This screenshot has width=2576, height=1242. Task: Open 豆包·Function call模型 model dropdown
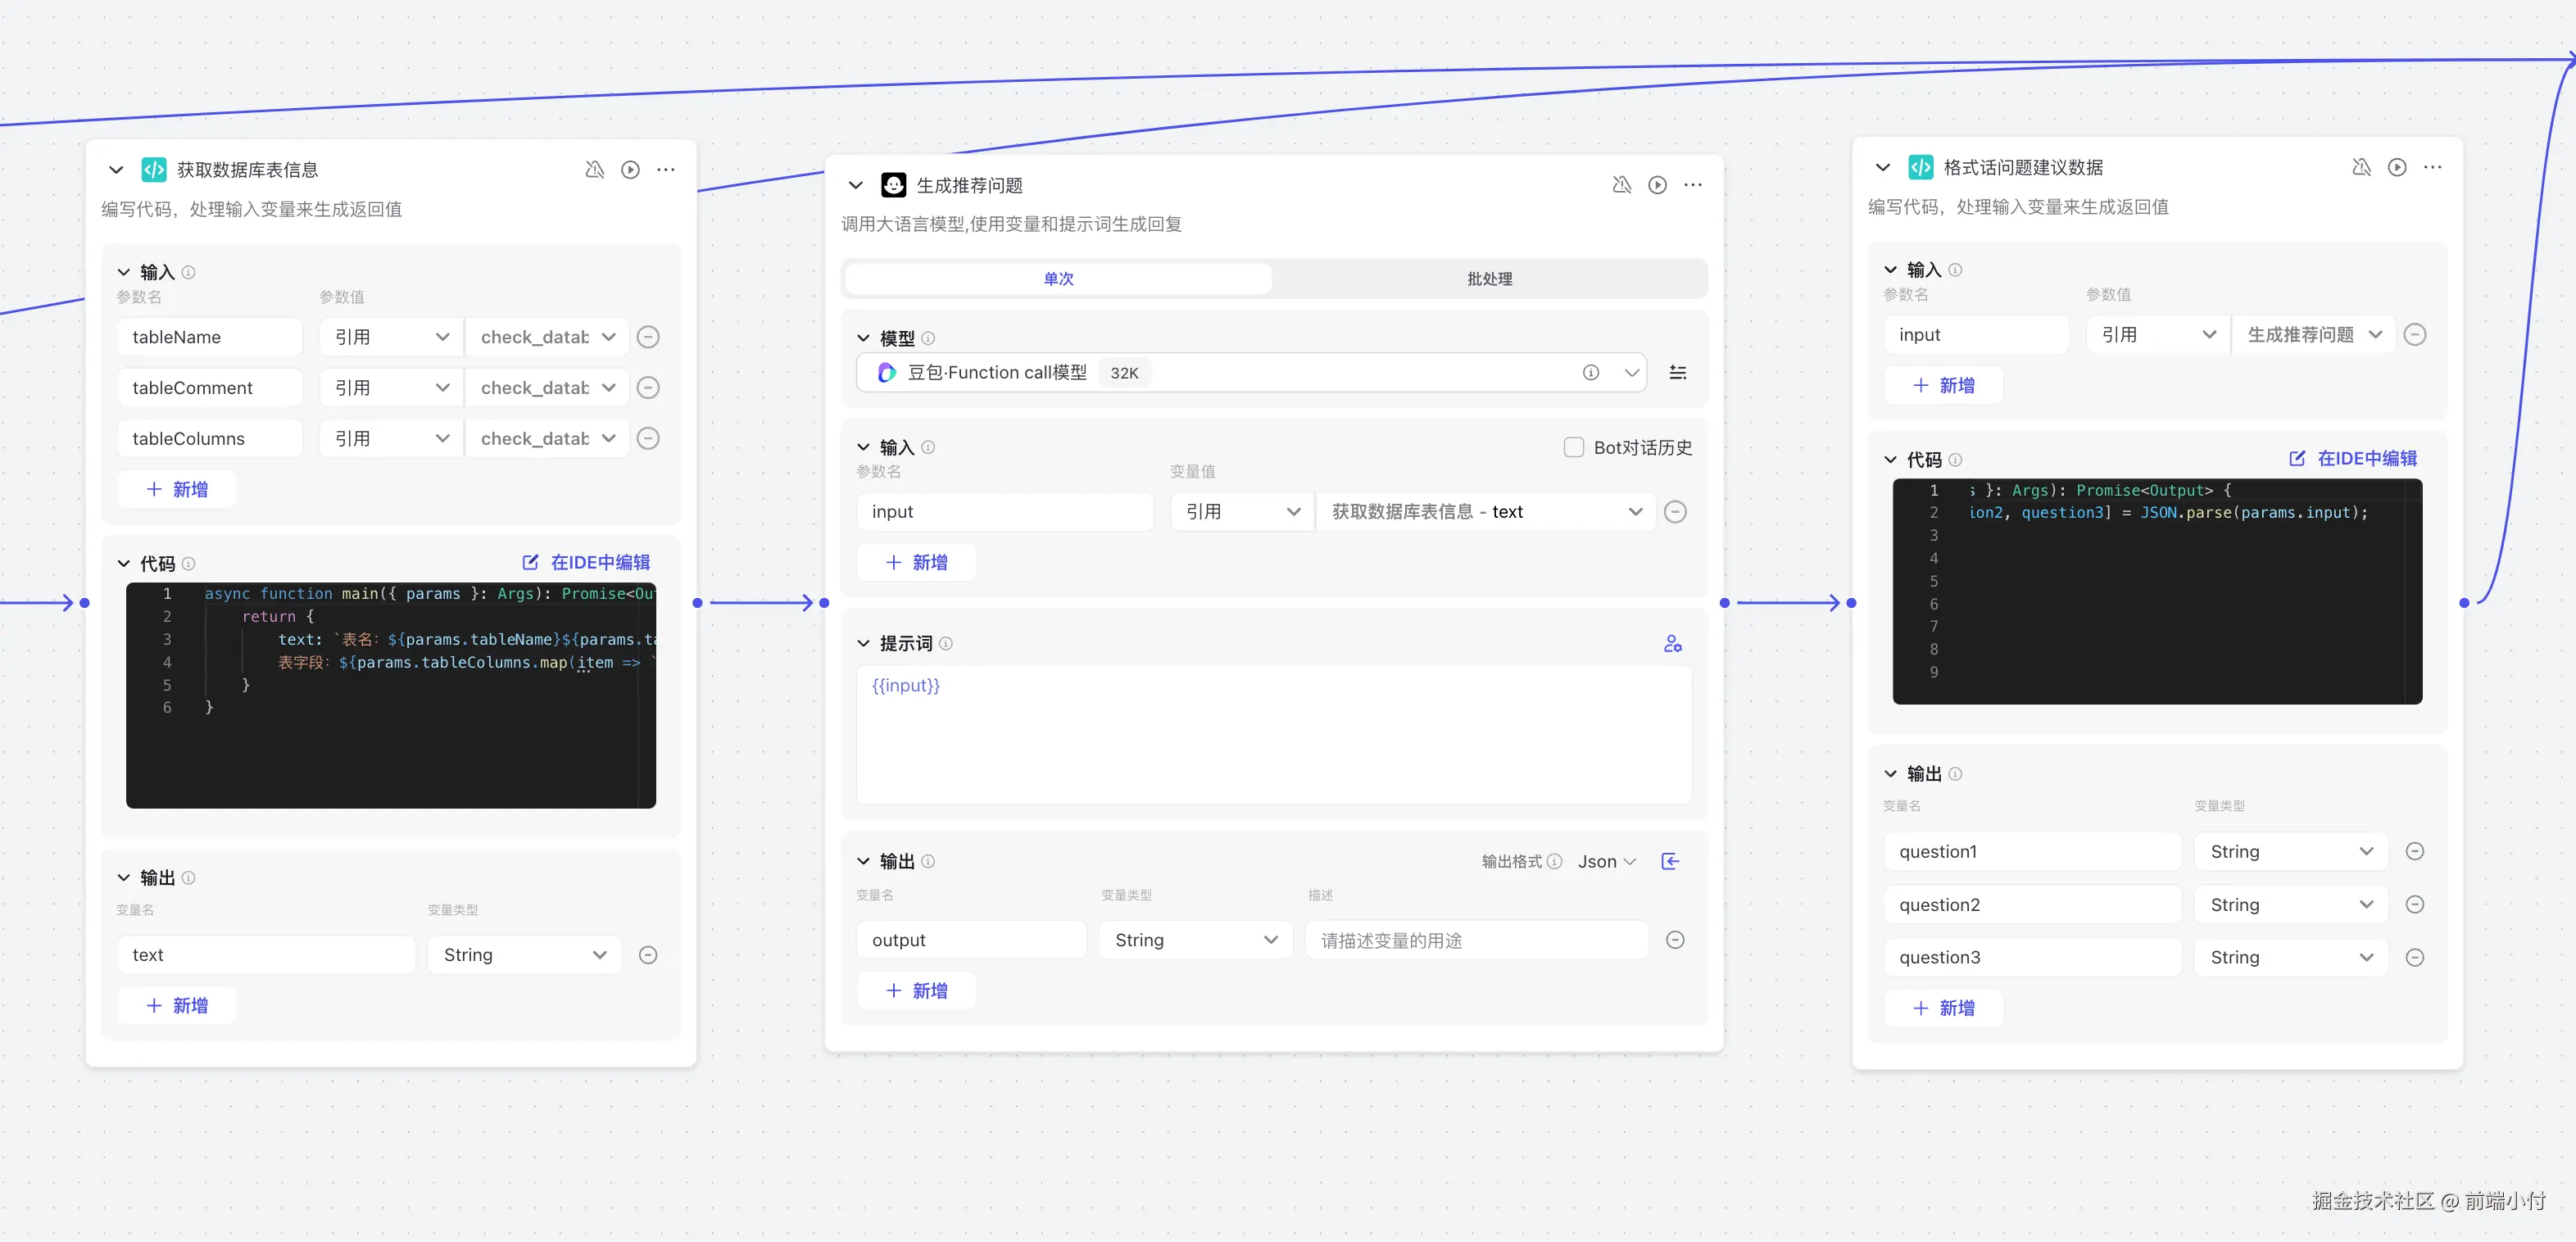point(1631,373)
